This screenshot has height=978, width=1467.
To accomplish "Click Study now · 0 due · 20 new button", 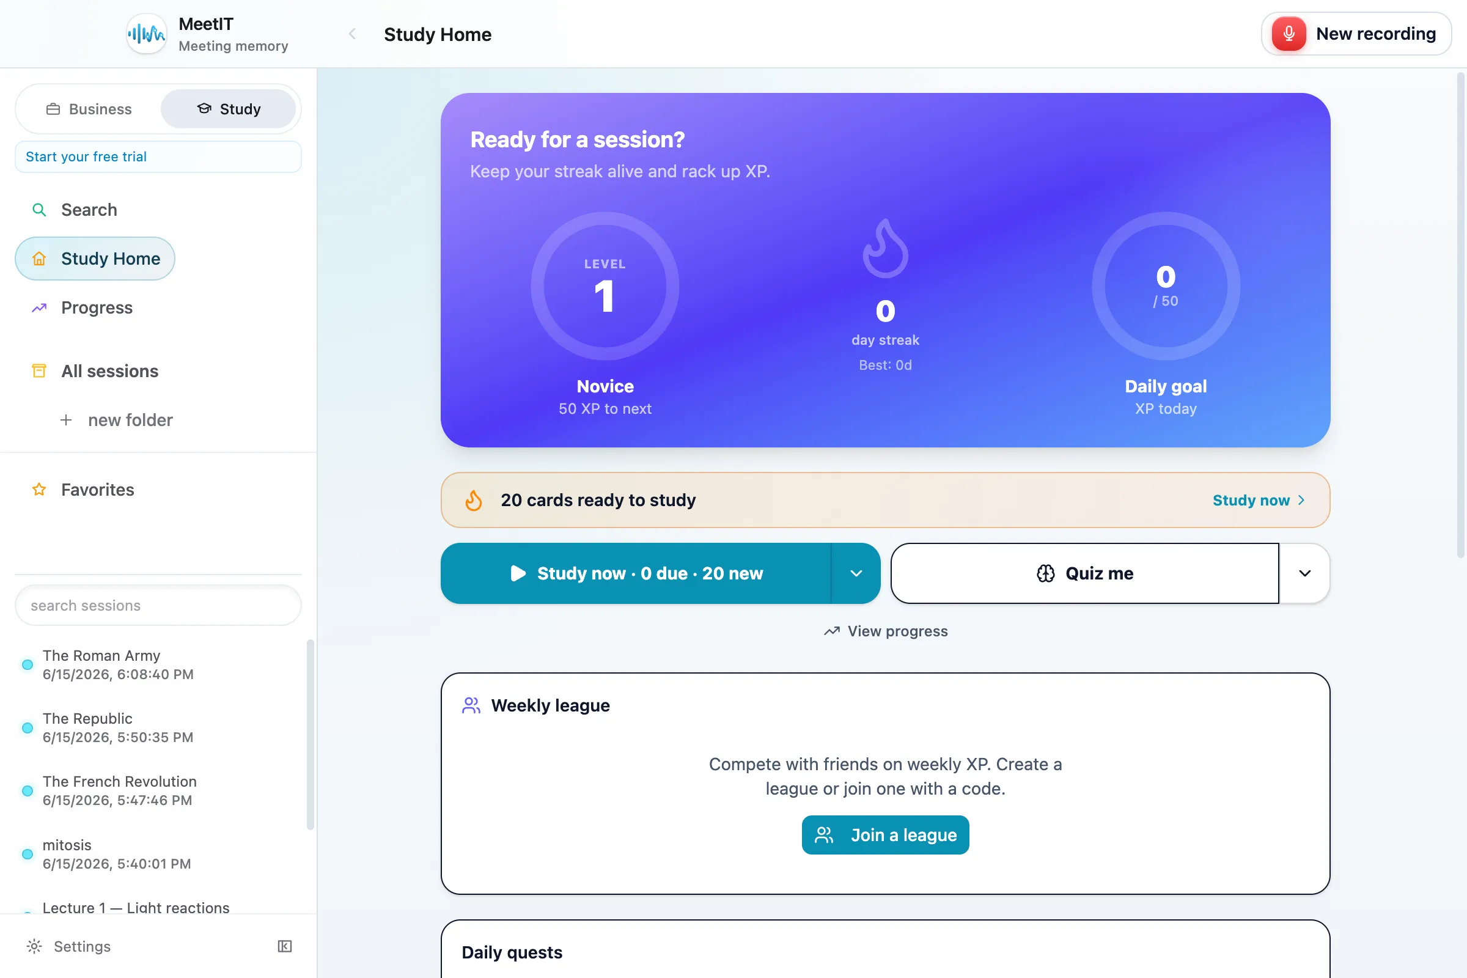I will point(636,573).
